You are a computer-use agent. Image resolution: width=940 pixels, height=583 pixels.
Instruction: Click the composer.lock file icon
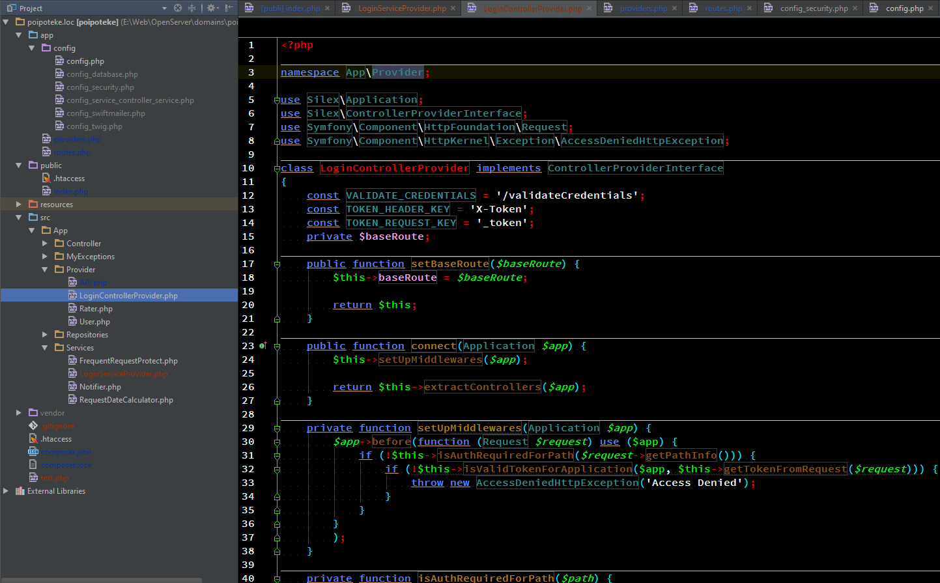[33, 464]
